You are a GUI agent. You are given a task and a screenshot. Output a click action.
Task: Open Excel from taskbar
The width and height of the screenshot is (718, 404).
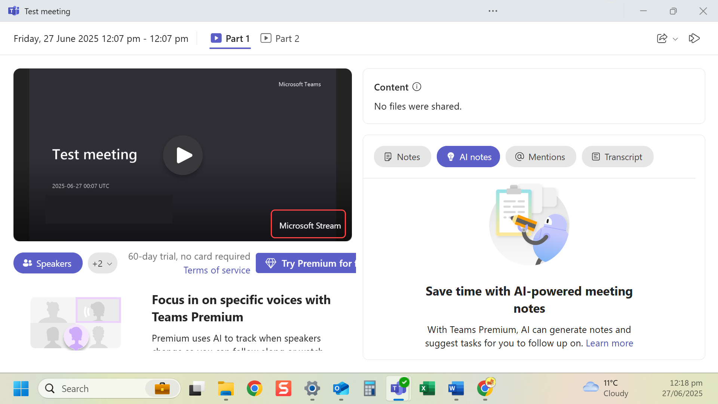427,389
